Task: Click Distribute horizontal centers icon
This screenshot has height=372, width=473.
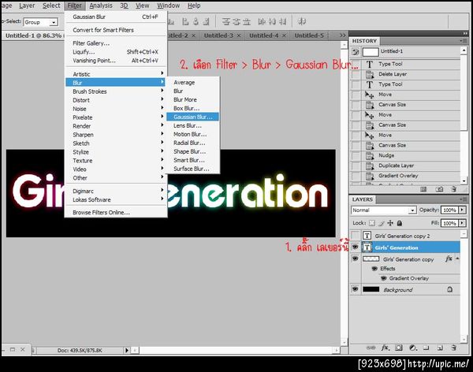Action: click(272, 21)
